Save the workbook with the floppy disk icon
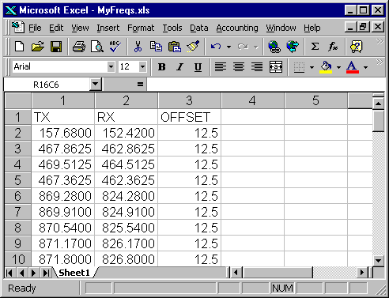This screenshot has height=298, width=389. click(56, 47)
